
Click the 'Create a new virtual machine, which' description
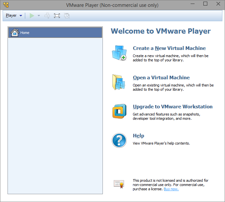[171, 58]
